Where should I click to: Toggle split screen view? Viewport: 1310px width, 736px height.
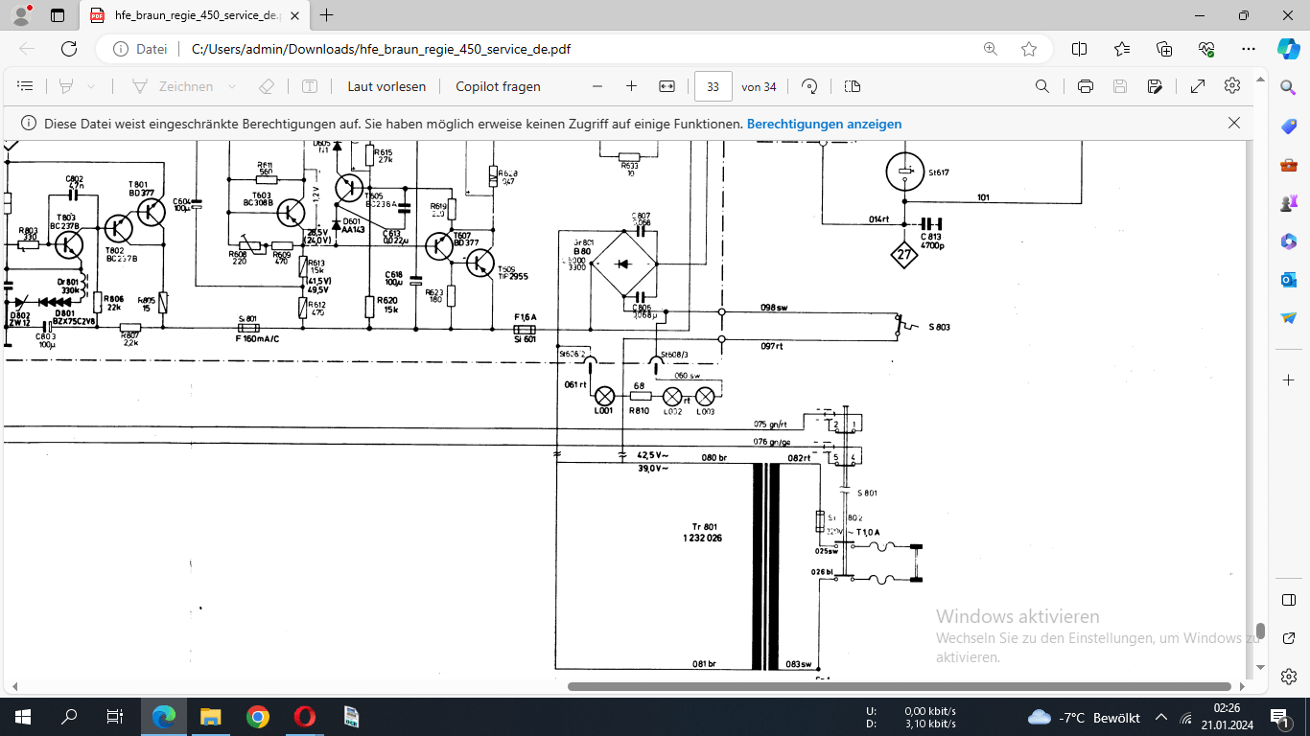pyautogui.click(x=1079, y=49)
